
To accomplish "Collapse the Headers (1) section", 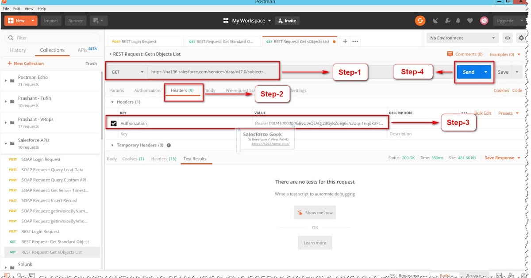I will pos(113,102).
